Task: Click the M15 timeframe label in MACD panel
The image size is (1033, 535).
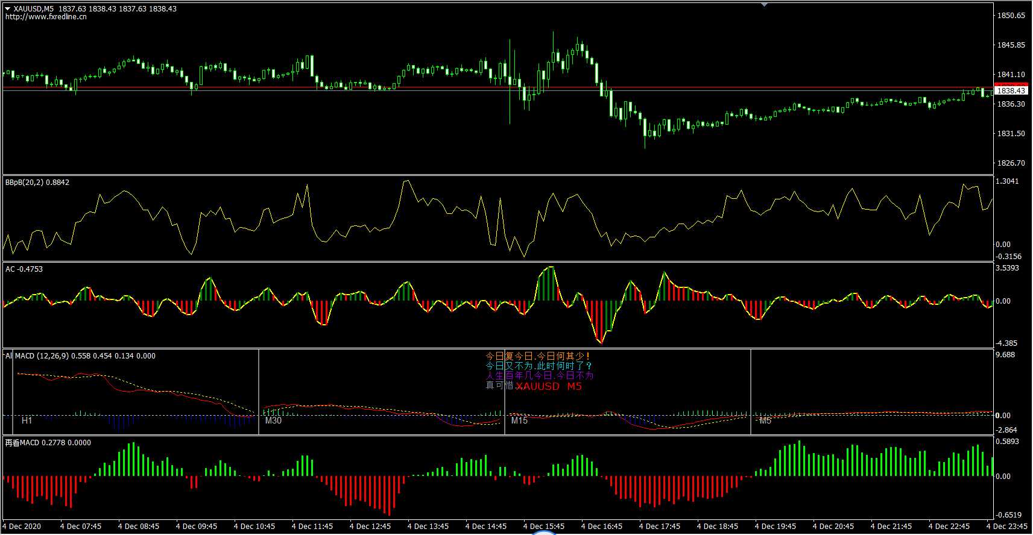Action: pos(519,421)
